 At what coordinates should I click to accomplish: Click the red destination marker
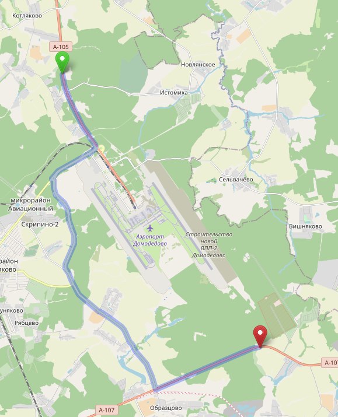coord(260,337)
